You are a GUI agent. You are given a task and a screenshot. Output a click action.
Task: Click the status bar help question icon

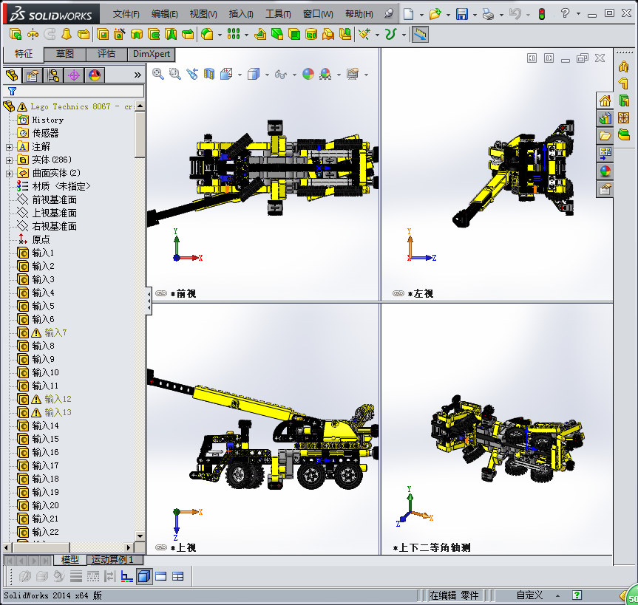[577, 595]
